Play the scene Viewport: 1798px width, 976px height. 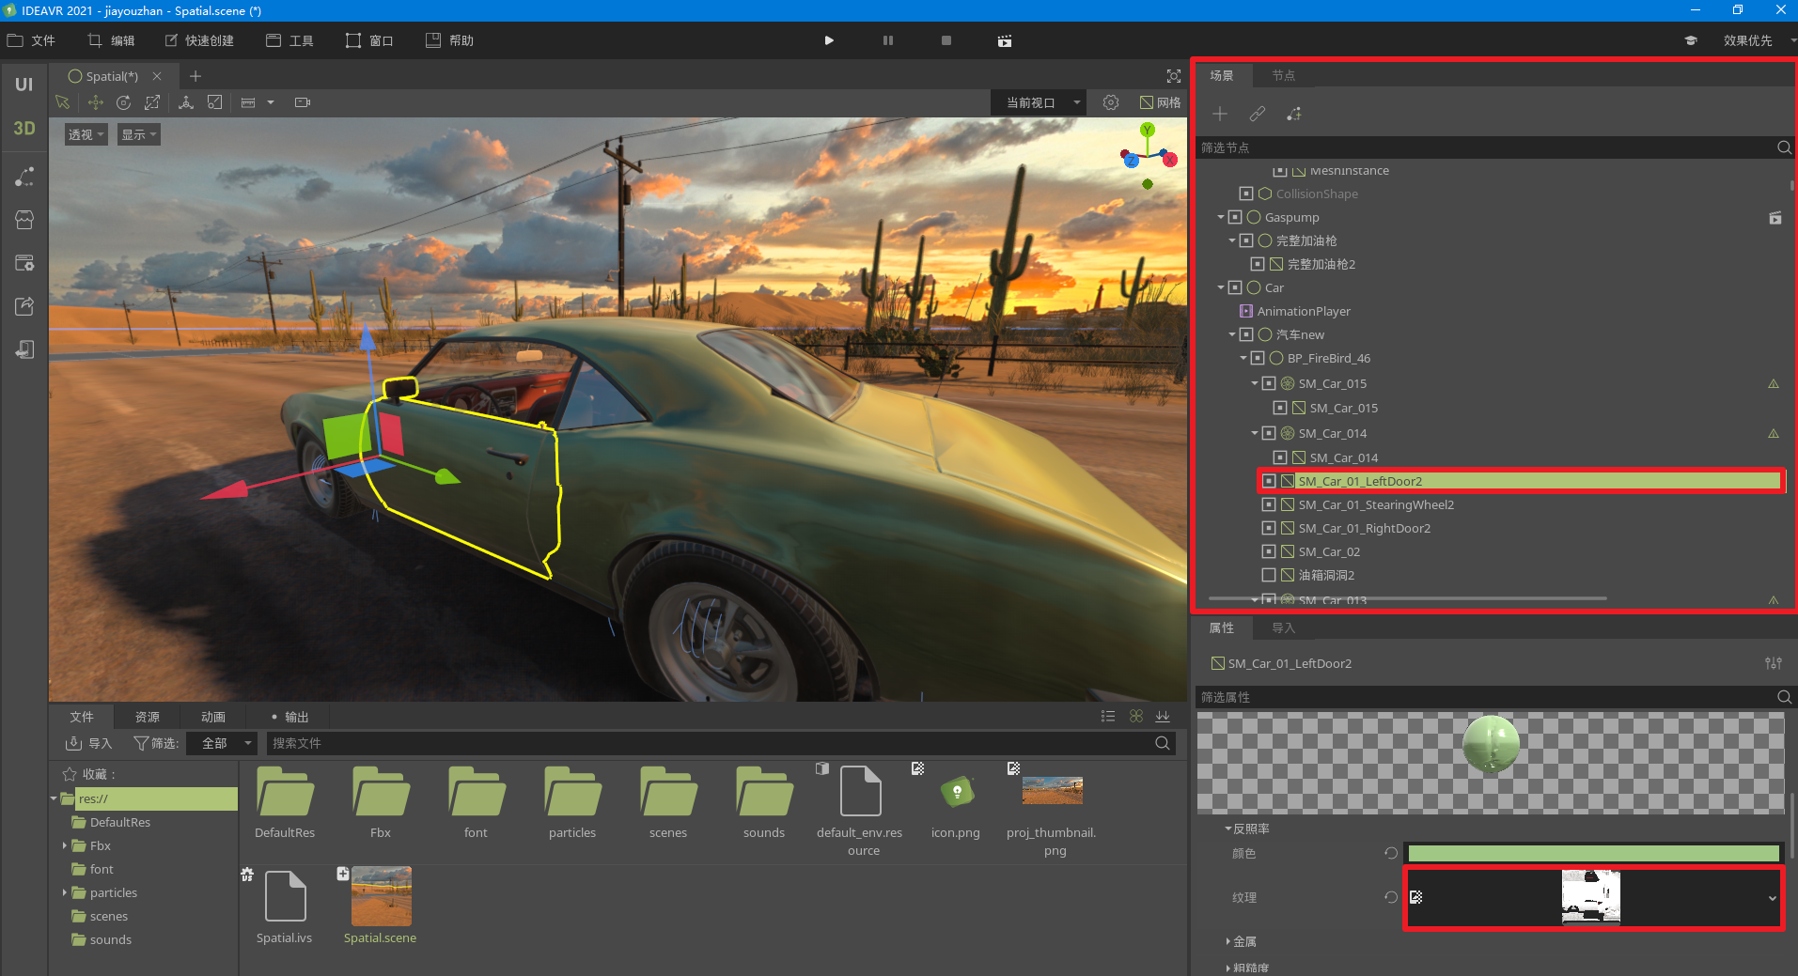(829, 41)
